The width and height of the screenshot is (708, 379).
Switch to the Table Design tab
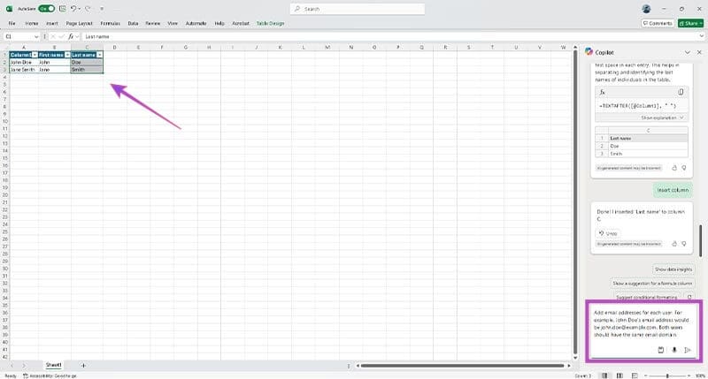point(269,22)
